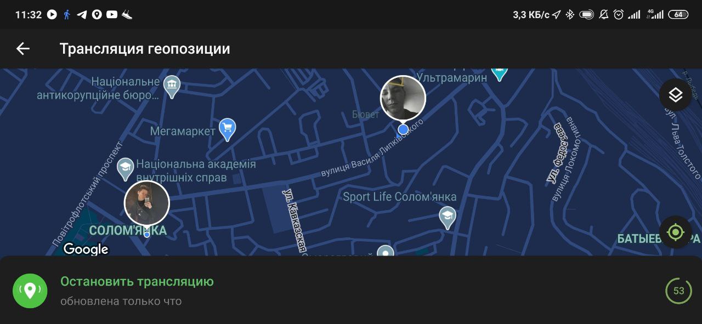Stop sharing via Остановить трансляцию

(x=137, y=281)
